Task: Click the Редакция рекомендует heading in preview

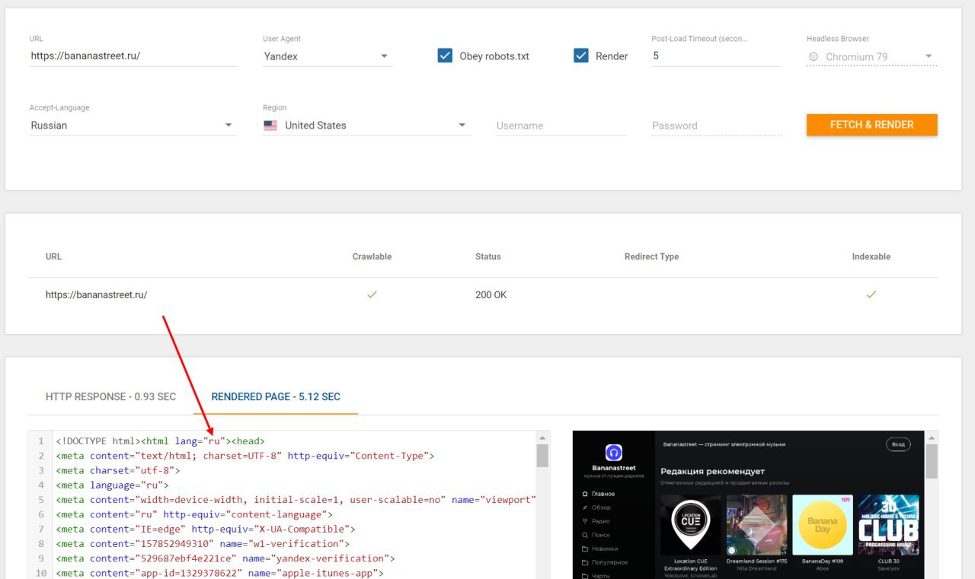Action: point(712,471)
